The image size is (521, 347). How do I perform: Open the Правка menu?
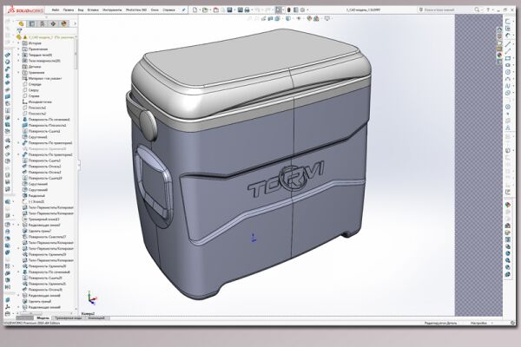click(x=68, y=10)
